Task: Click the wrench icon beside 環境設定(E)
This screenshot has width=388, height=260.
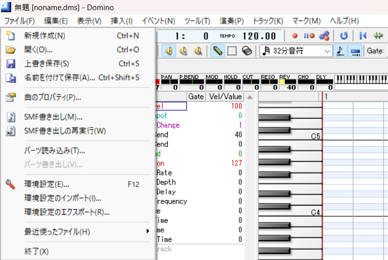Action: click(x=10, y=184)
